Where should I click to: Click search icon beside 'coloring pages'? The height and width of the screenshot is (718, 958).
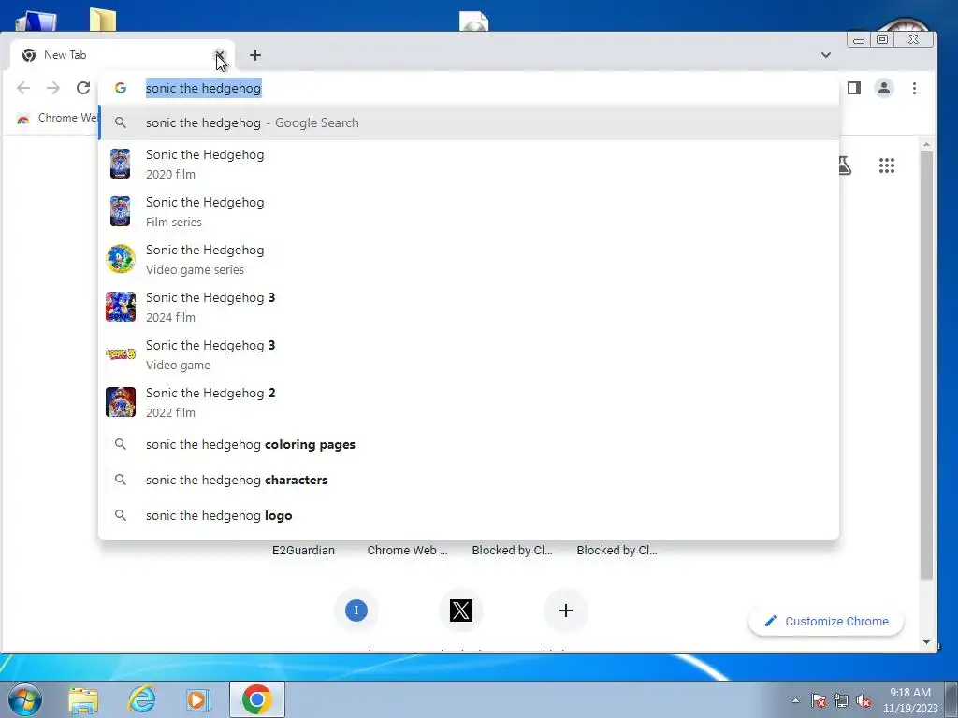[121, 444]
